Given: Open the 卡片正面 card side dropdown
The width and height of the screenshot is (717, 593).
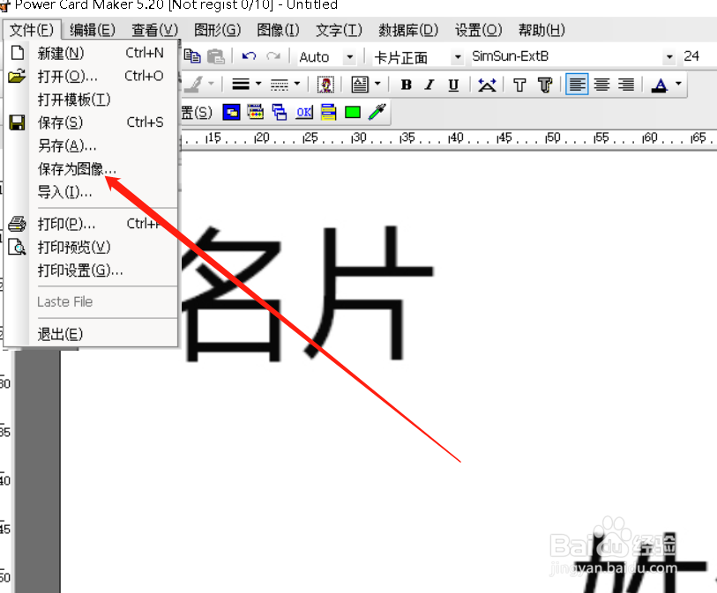Looking at the screenshot, I should (x=459, y=56).
